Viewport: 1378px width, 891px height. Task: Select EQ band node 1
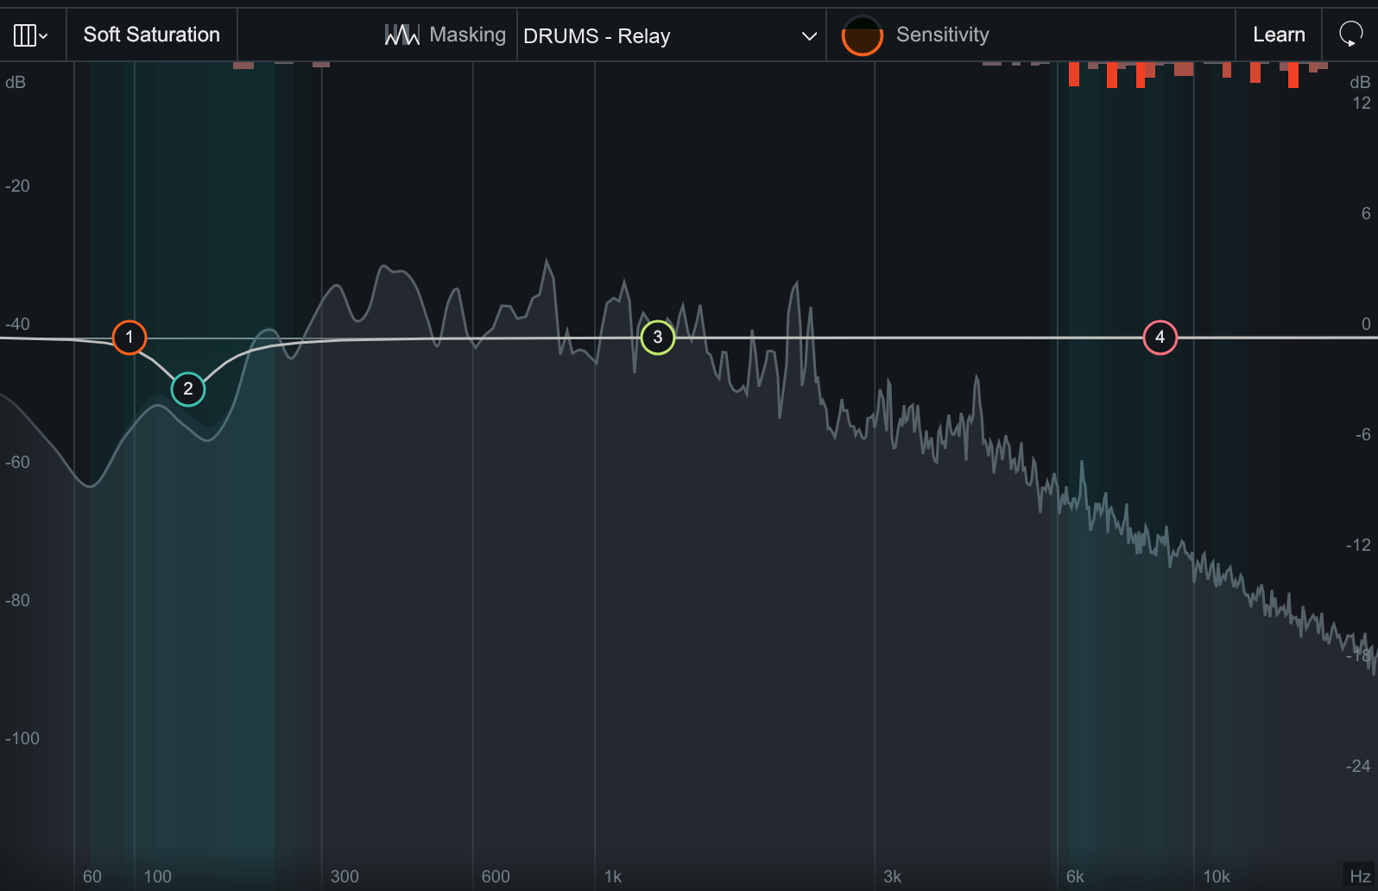[130, 337]
